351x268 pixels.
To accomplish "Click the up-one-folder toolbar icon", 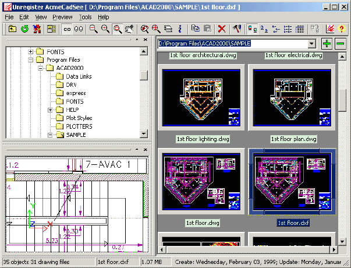I will coord(12,29).
